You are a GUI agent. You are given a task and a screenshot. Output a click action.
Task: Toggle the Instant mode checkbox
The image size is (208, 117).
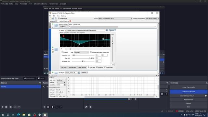[x=59, y=19]
